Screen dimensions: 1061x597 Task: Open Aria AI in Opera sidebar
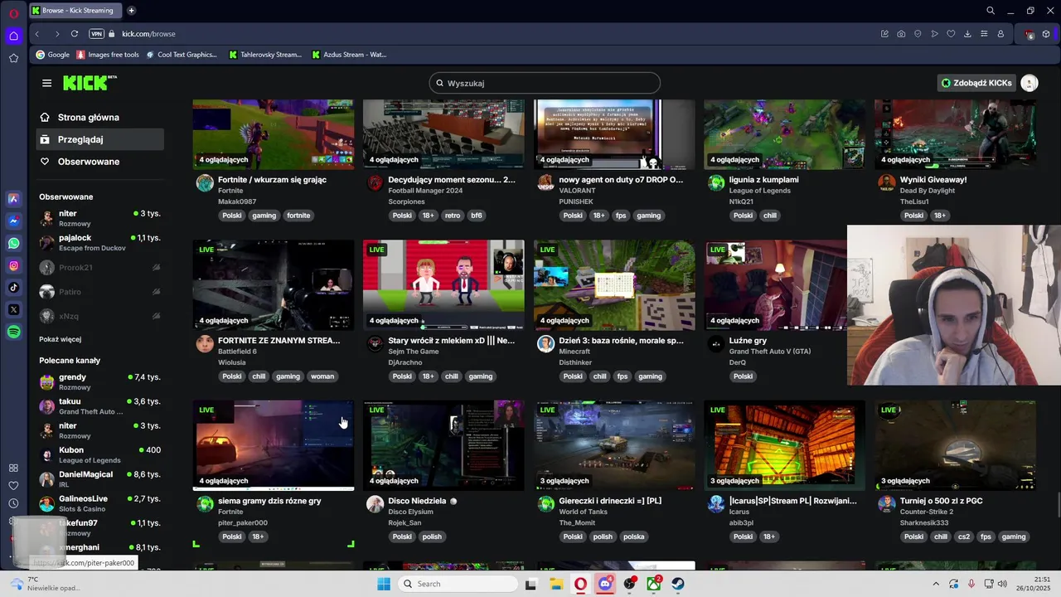click(13, 199)
